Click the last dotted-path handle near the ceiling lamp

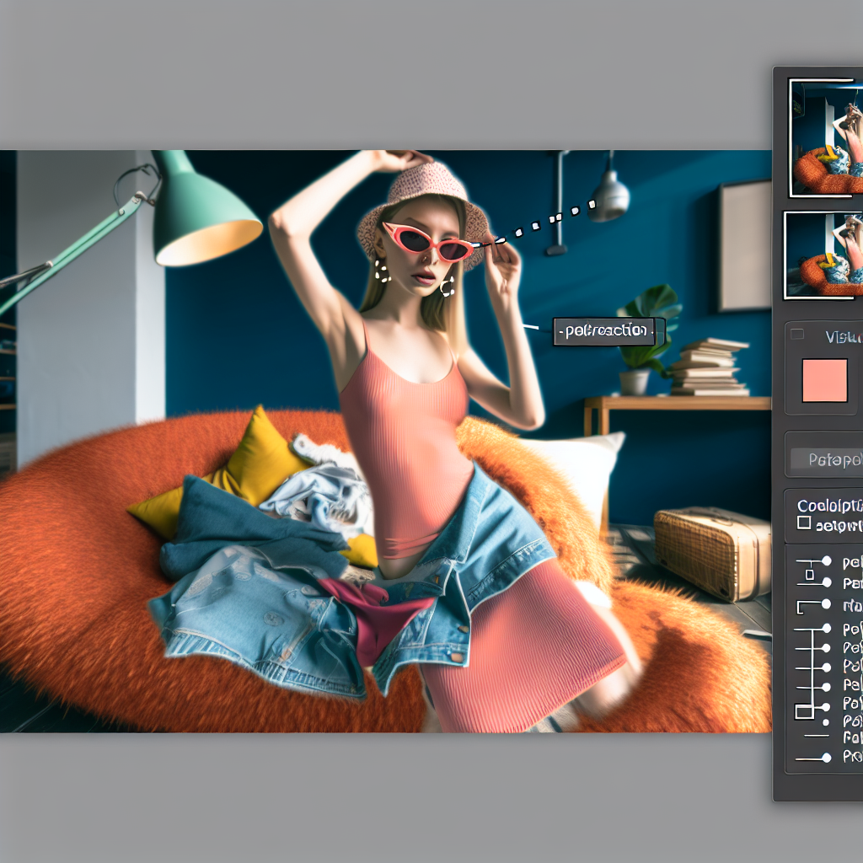click(x=592, y=204)
